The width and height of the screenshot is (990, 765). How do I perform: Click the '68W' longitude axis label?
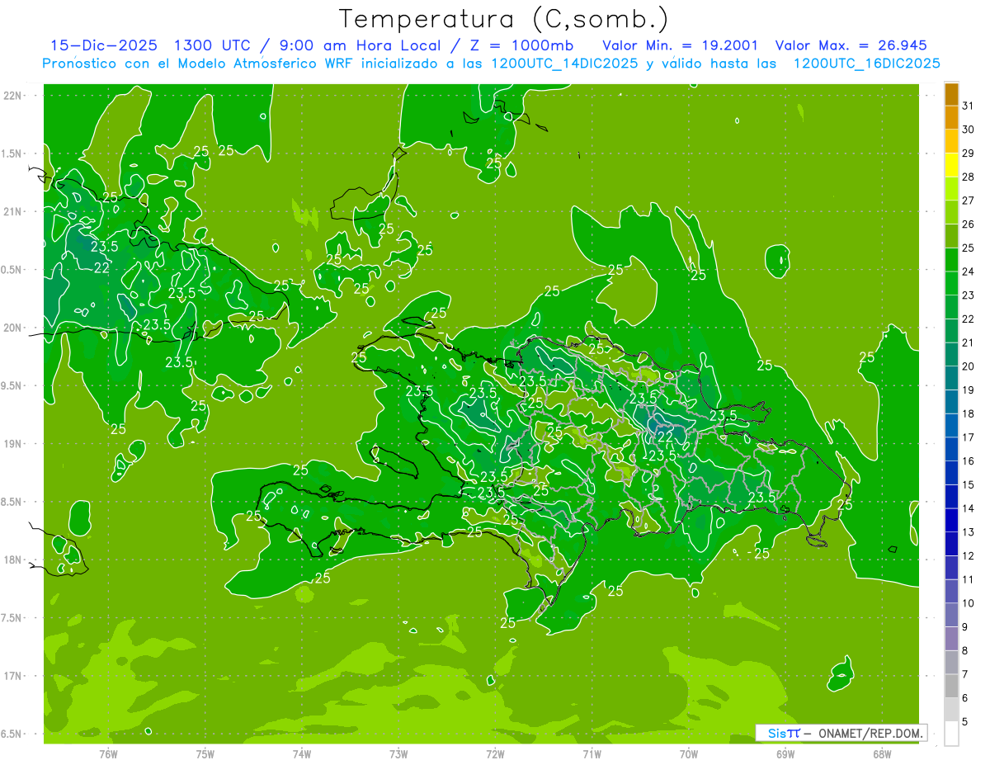[882, 753]
